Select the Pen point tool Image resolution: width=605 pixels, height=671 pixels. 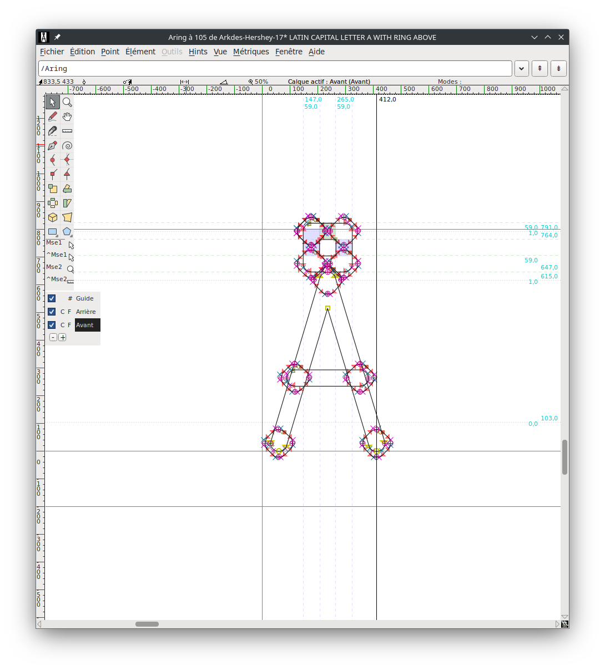click(53, 146)
